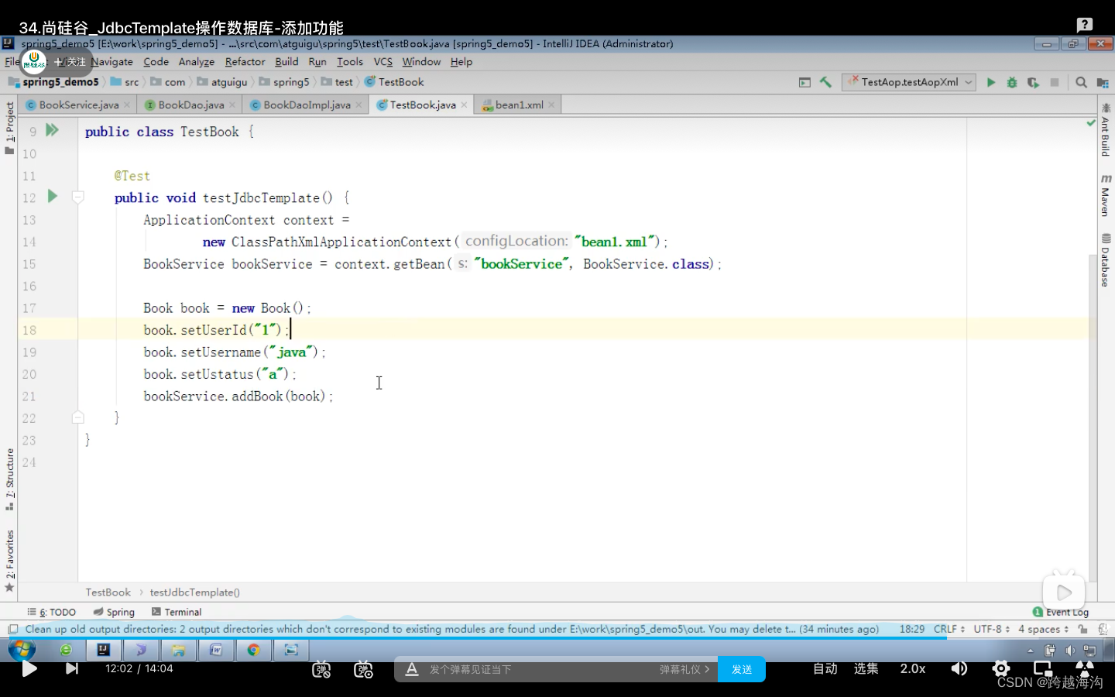Open the Project Structure icon
This screenshot has height=697, width=1115.
point(1102,82)
